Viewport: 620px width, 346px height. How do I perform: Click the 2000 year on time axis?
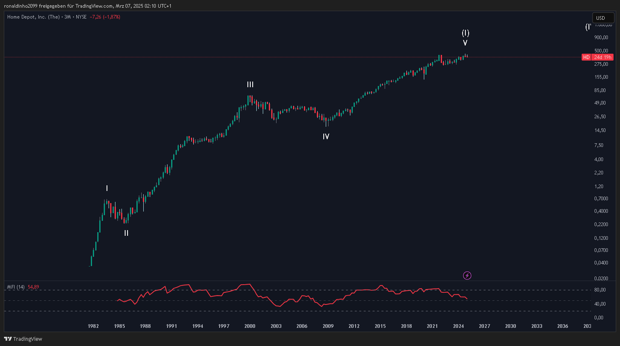pyautogui.click(x=250, y=326)
